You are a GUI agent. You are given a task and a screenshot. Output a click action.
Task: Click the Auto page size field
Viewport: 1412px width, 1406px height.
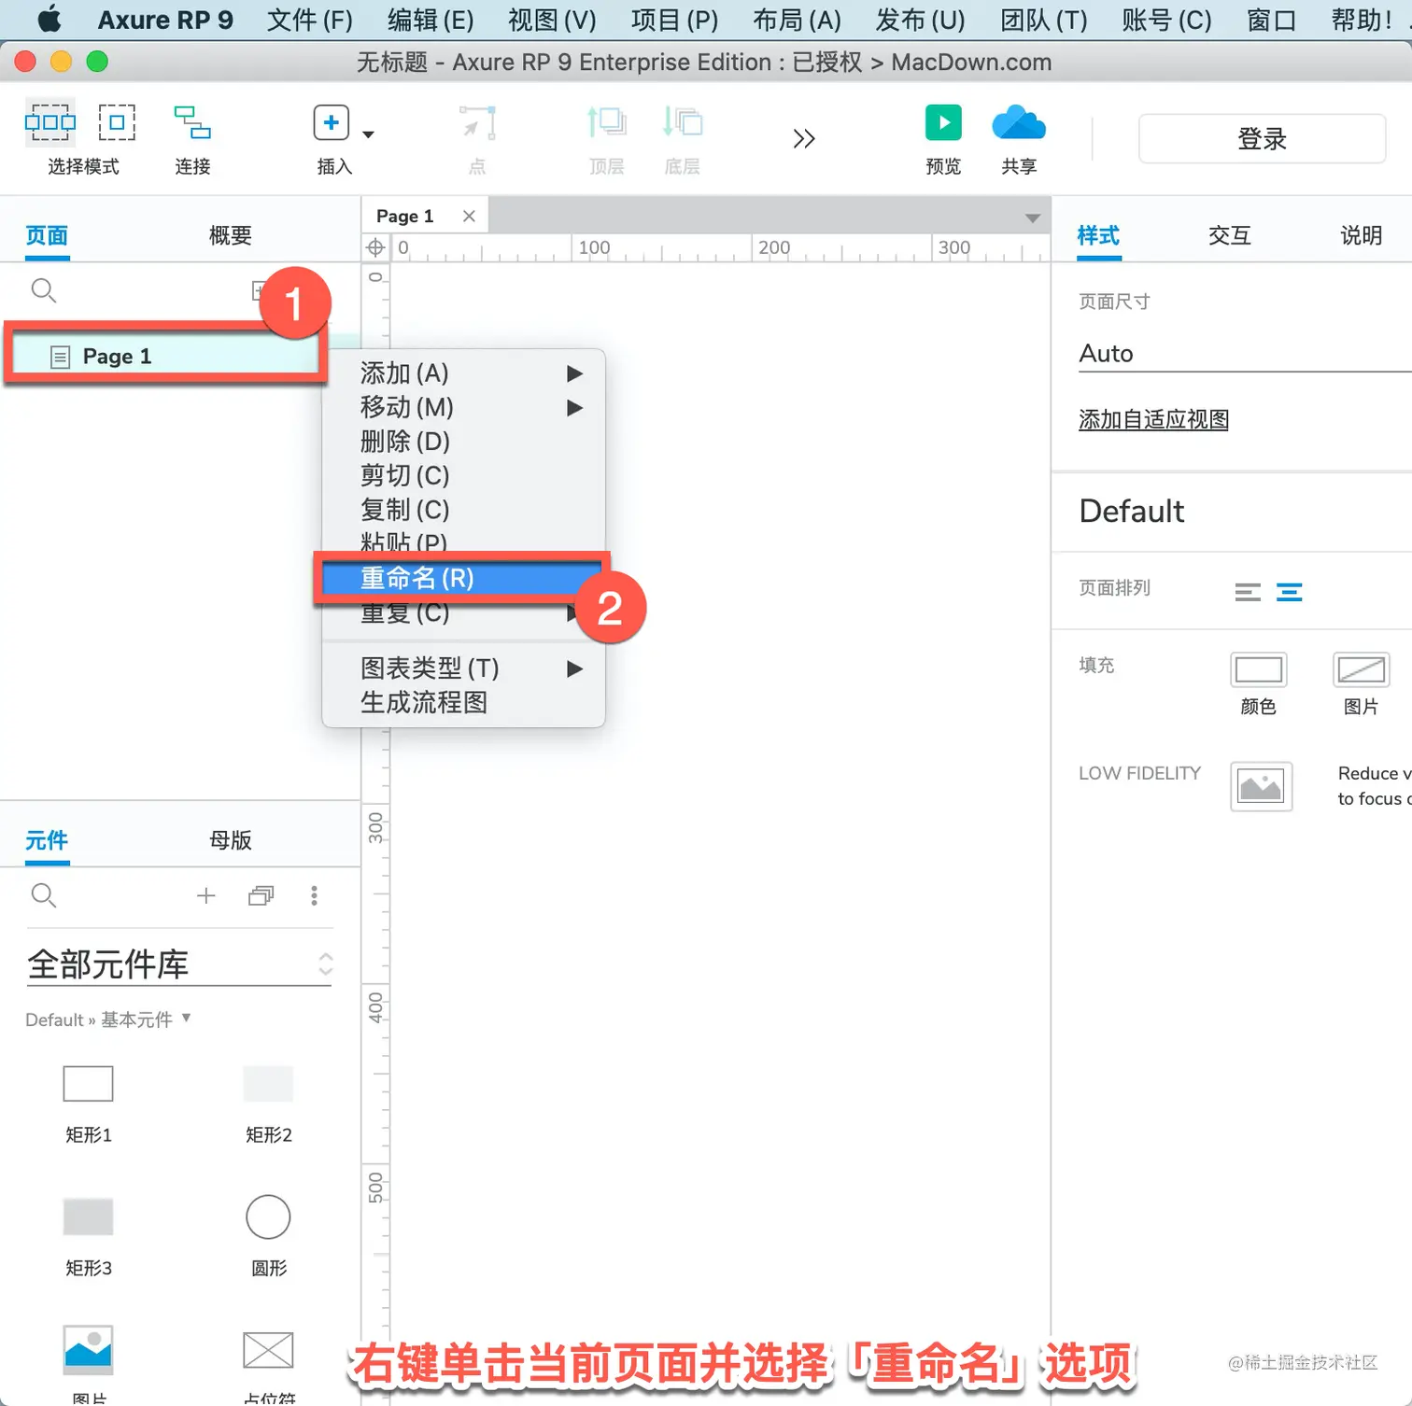[1245, 353]
